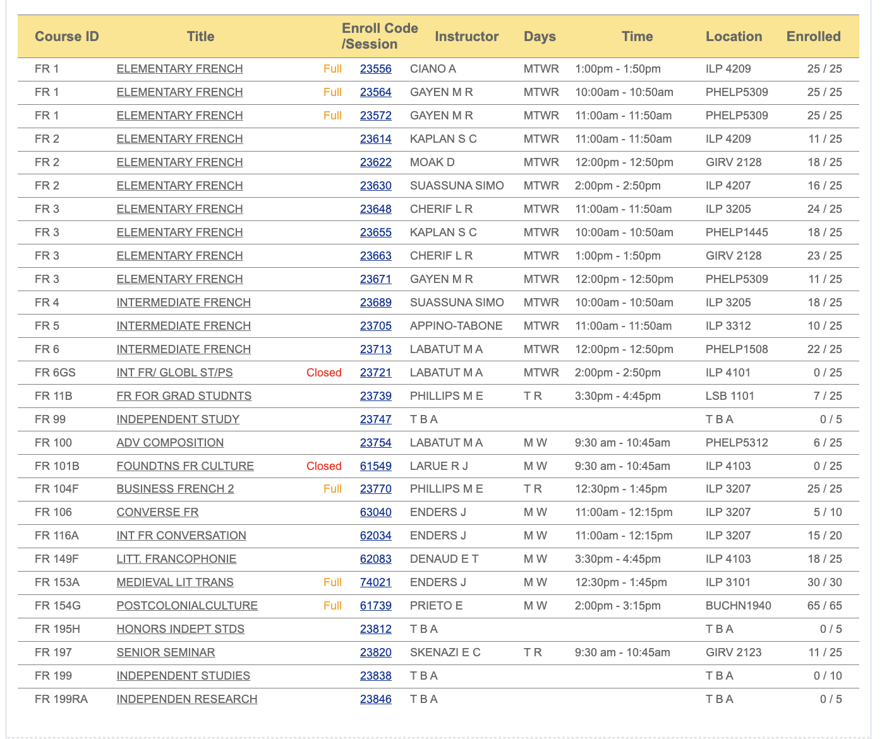Select enrolled count 65 / 65
Viewport: 882px width, 739px height.
pos(825,606)
